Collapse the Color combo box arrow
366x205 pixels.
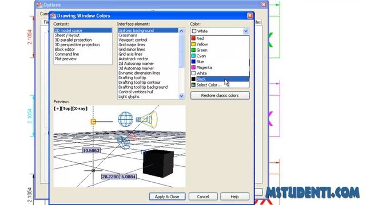click(246, 31)
